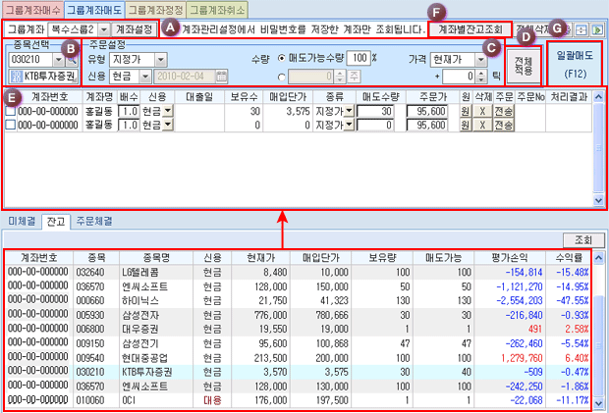Click the green play arrow icon
Image resolution: width=609 pixels, height=413 pixels.
tap(596, 29)
